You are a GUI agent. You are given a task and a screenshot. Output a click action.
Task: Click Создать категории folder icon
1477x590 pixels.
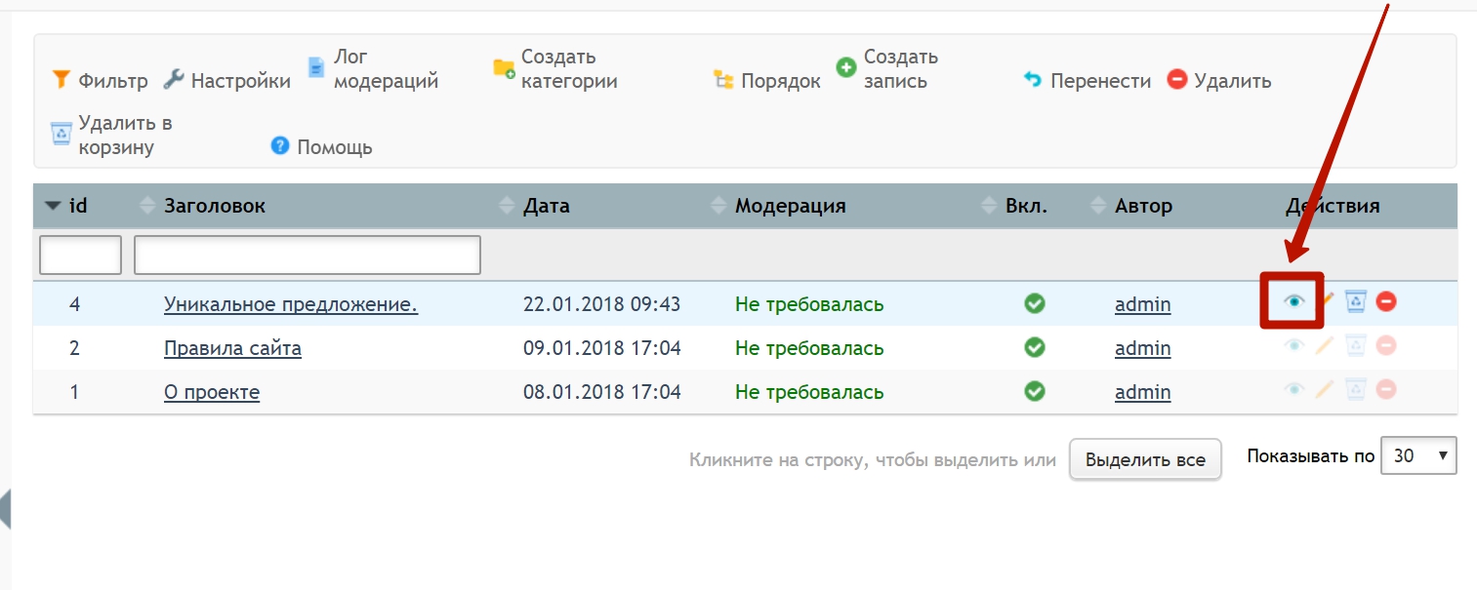coord(504,67)
